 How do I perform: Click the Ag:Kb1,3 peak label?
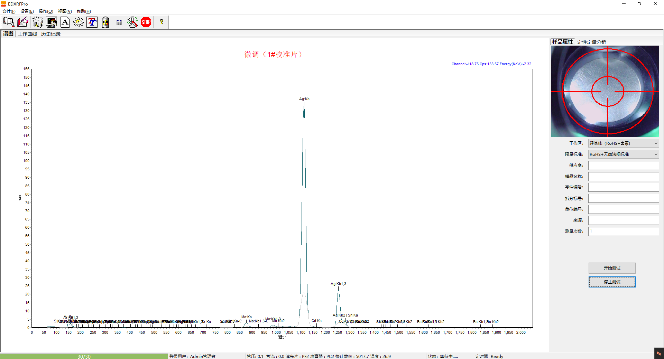pyautogui.click(x=338, y=284)
